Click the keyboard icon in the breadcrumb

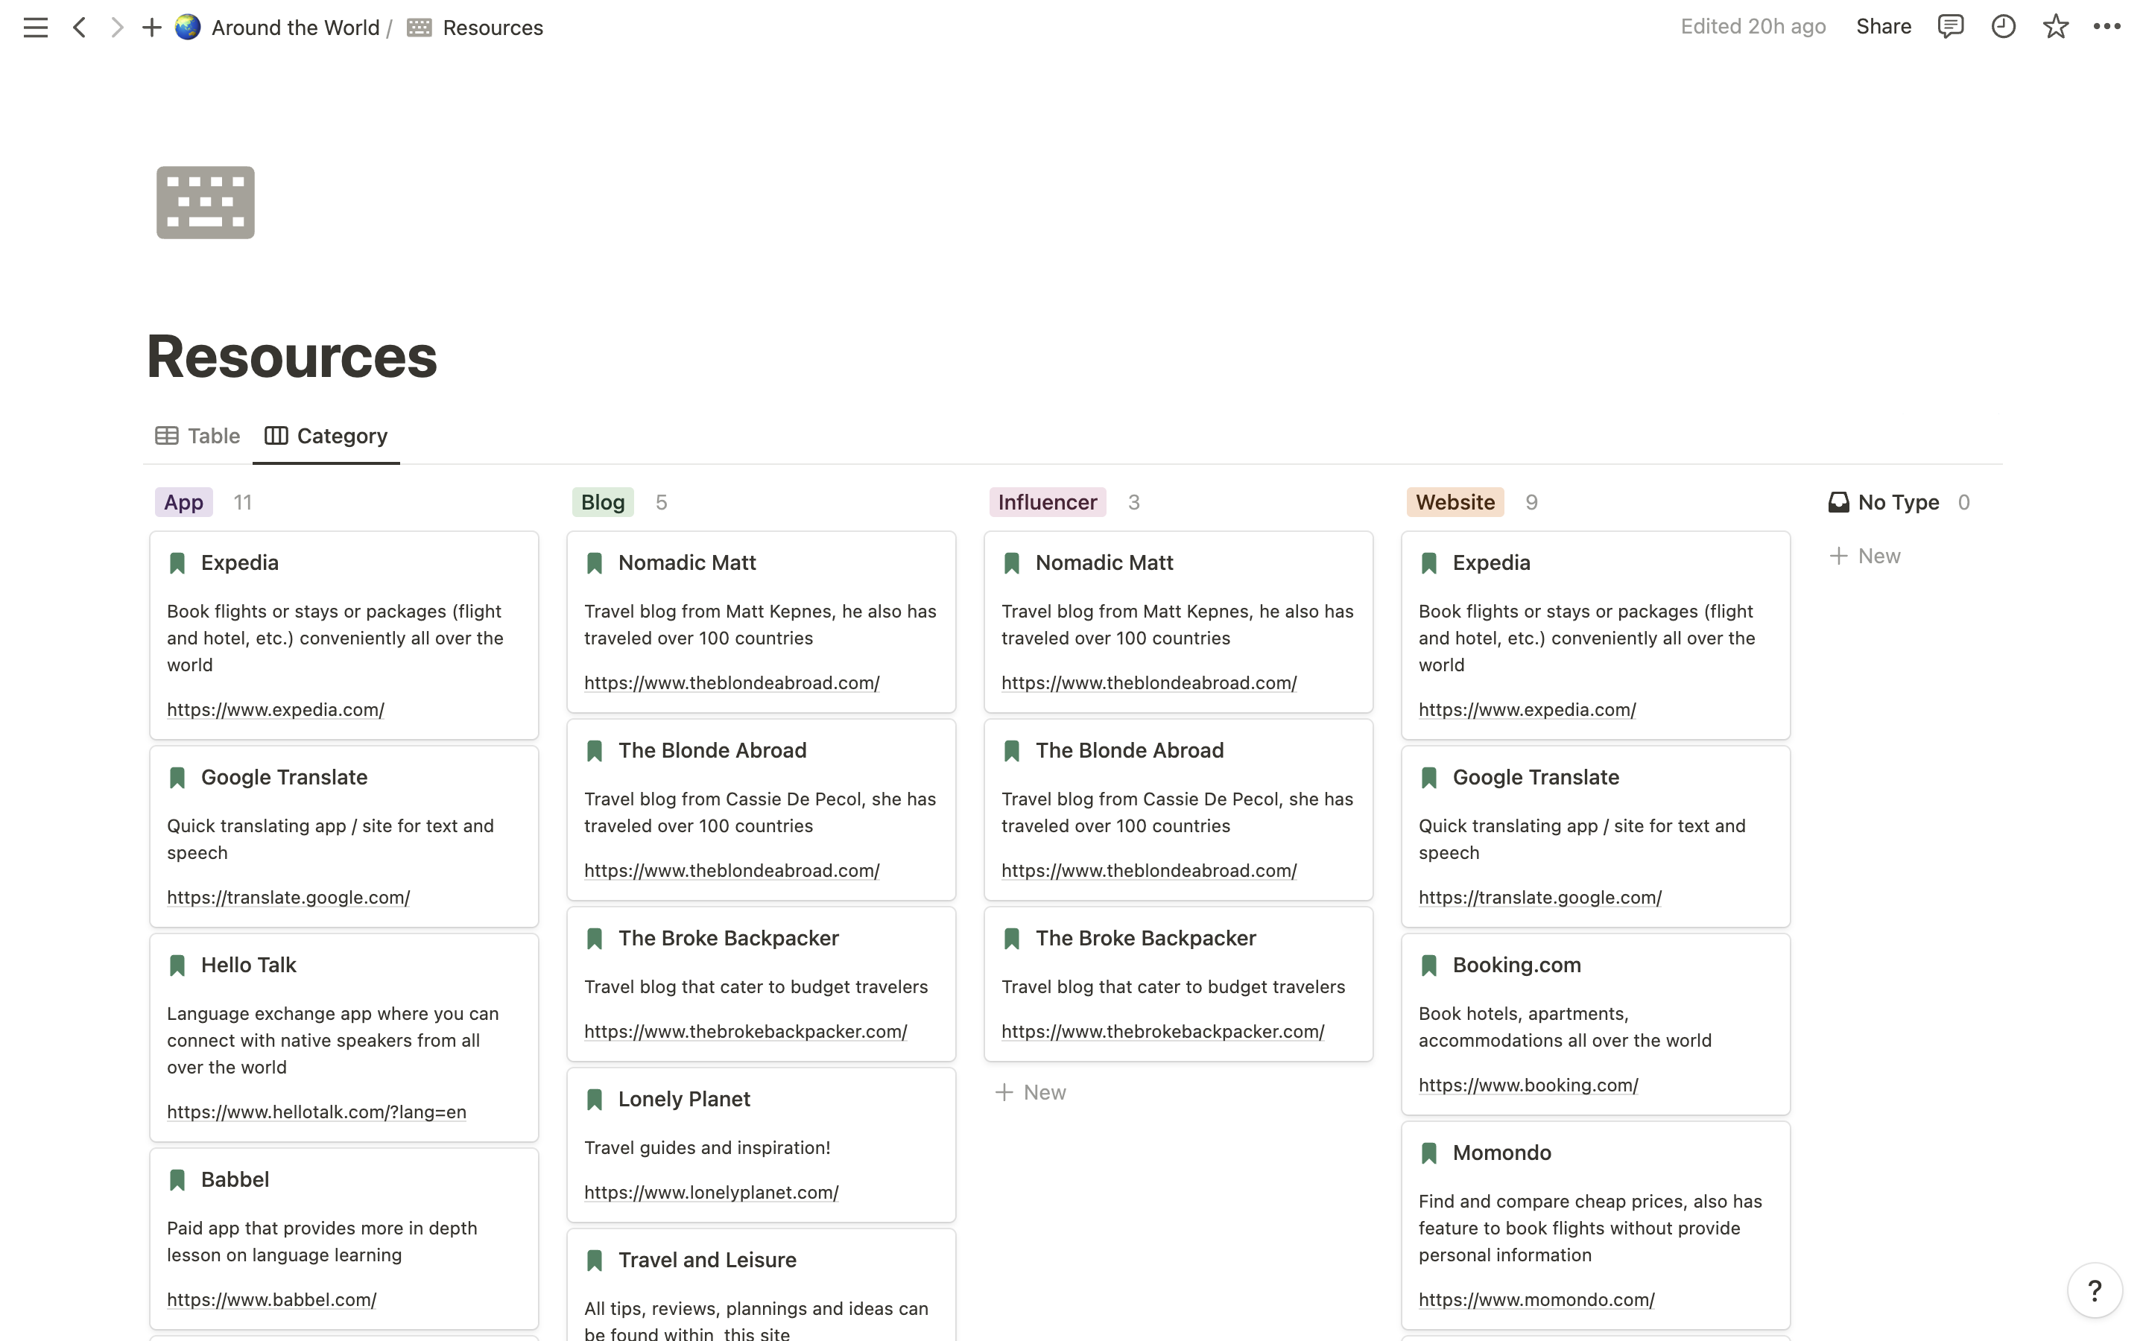tap(420, 28)
